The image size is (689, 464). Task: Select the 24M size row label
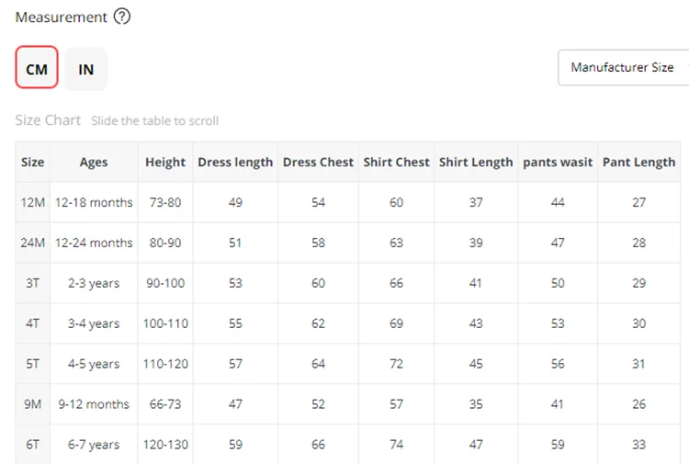[32, 243]
